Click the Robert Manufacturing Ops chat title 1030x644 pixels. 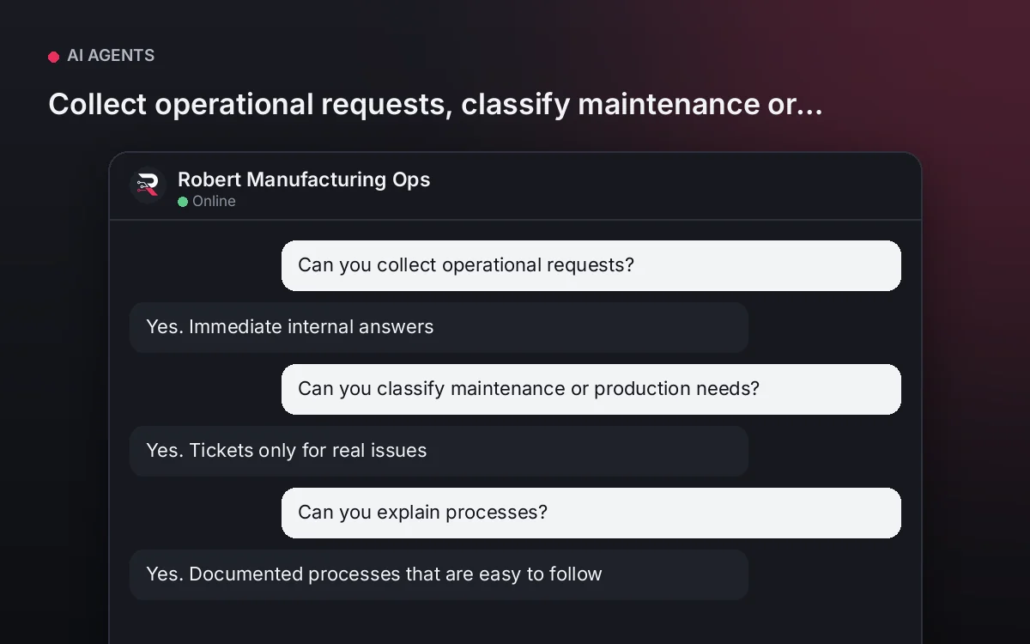304,179
